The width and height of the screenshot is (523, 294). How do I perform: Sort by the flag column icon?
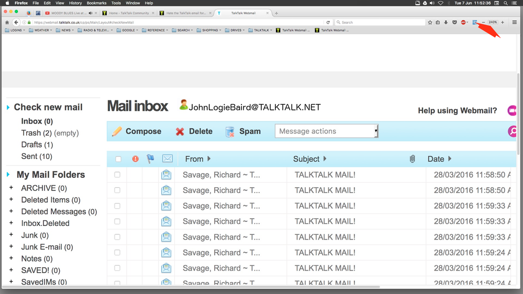pos(150,159)
